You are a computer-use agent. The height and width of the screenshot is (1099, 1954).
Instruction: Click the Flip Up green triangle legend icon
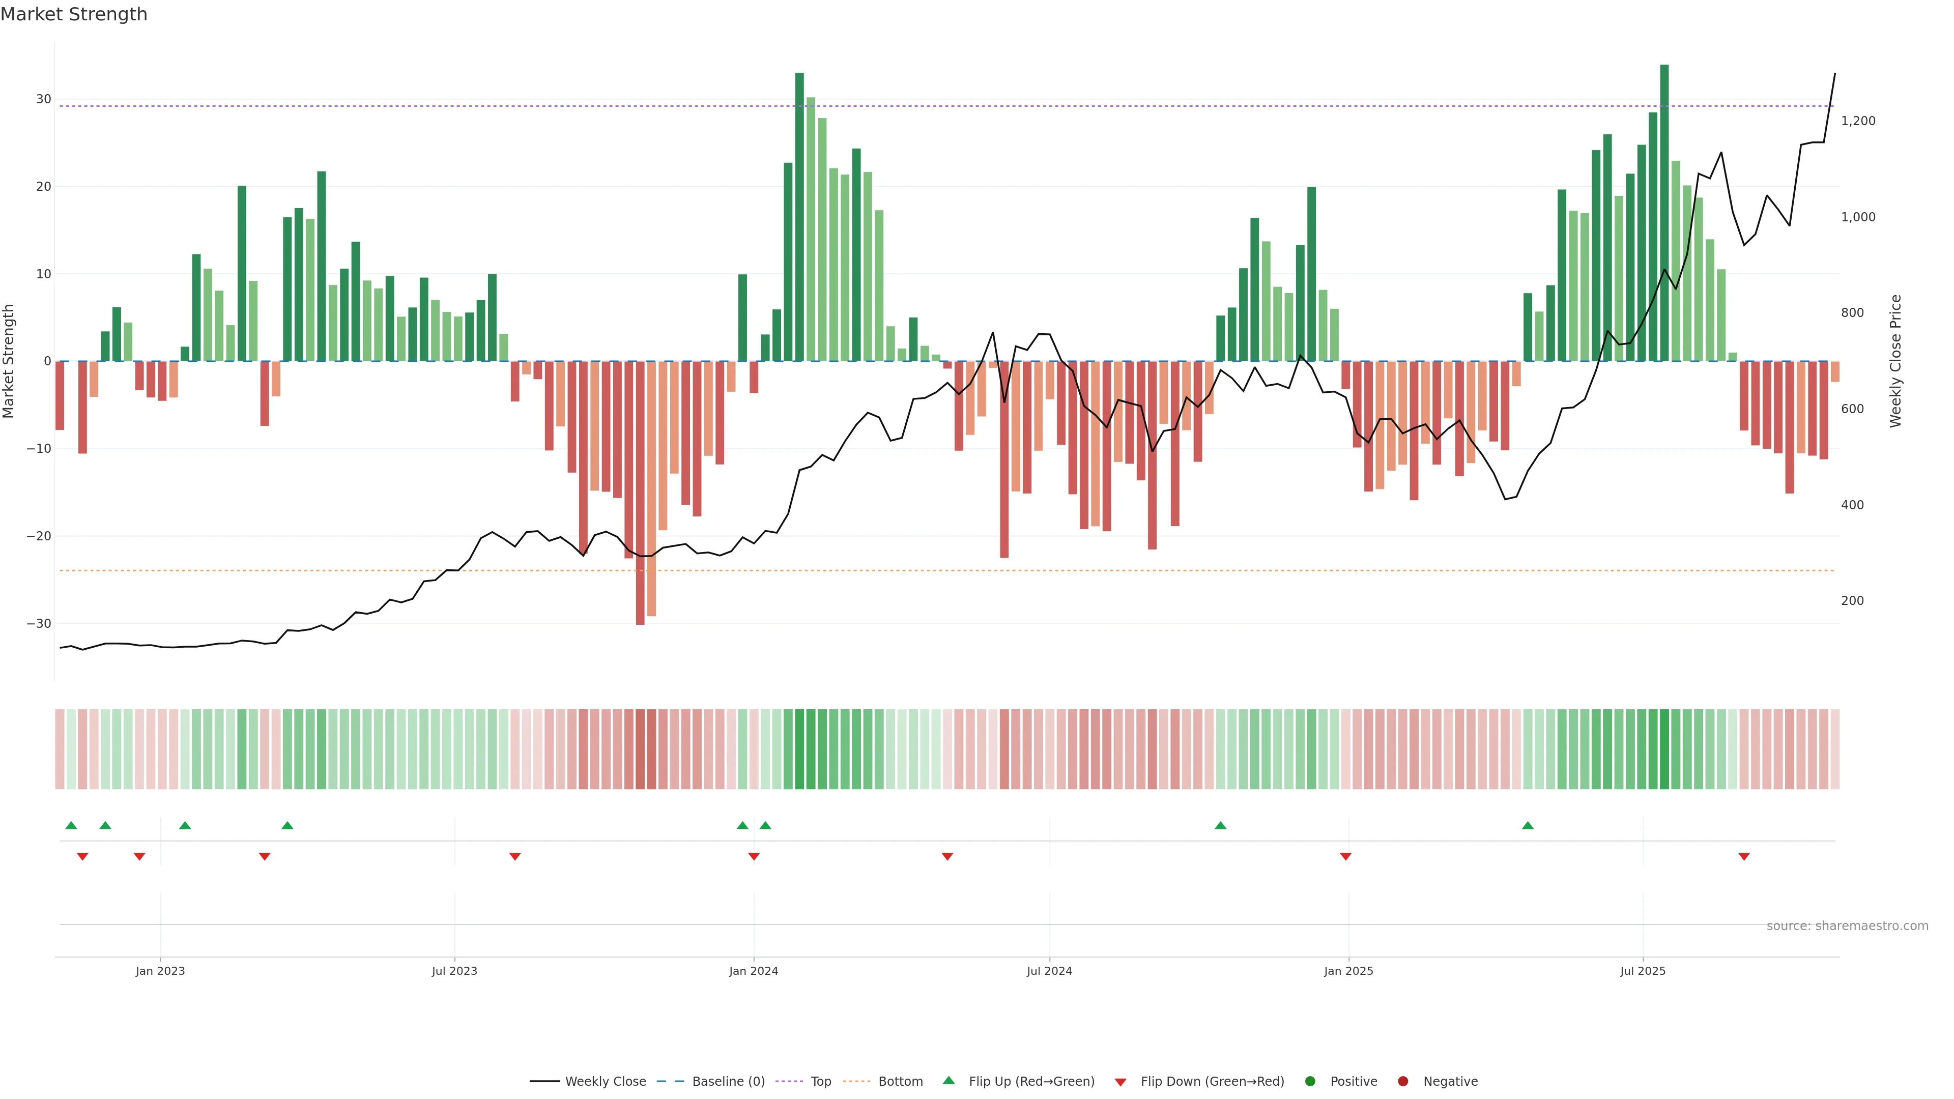[x=948, y=1080]
